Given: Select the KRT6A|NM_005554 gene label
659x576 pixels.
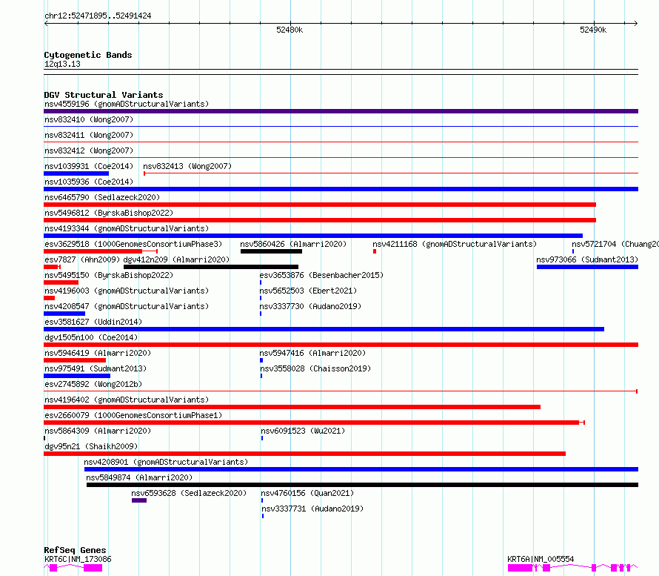Looking at the screenshot, I should coord(541,559).
